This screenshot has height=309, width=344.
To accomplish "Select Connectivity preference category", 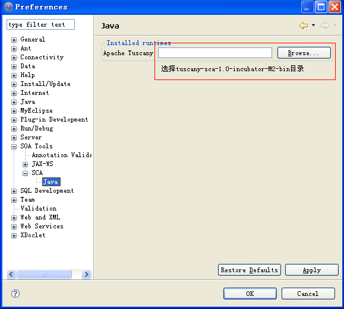I will [42, 57].
